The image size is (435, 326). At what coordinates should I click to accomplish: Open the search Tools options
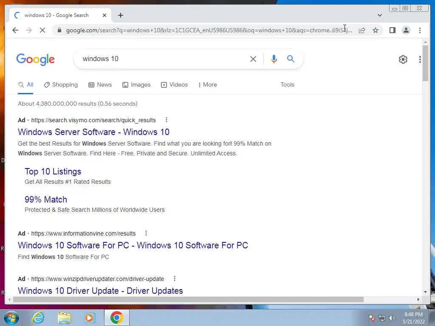(x=287, y=85)
